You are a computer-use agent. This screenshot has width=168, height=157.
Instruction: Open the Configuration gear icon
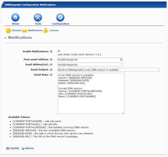pyautogui.click(x=60, y=18)
